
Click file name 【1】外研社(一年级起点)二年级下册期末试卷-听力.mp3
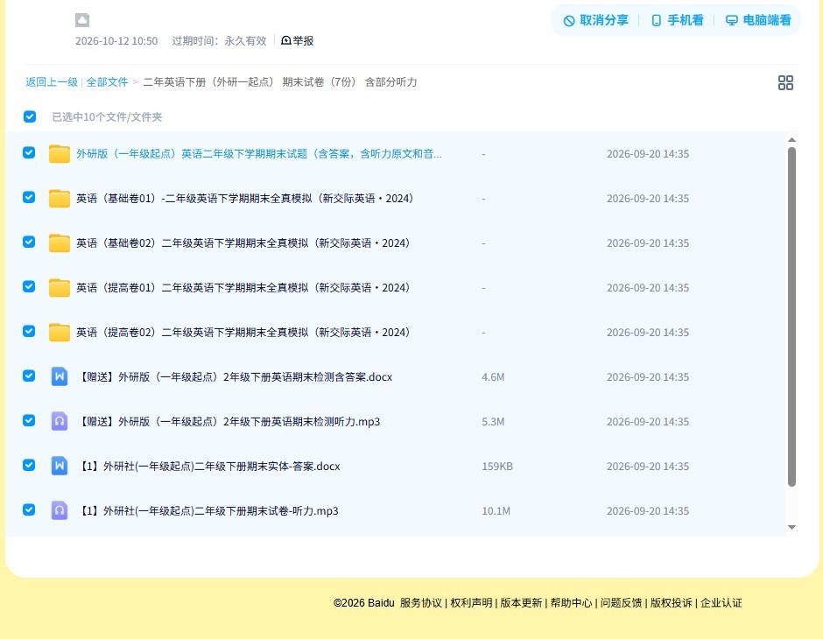pyautogui.click(x=208, y=510)
